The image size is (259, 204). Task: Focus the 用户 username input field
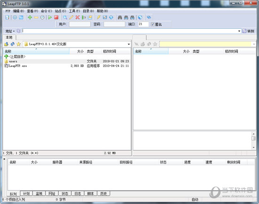[x=80, y=24]
